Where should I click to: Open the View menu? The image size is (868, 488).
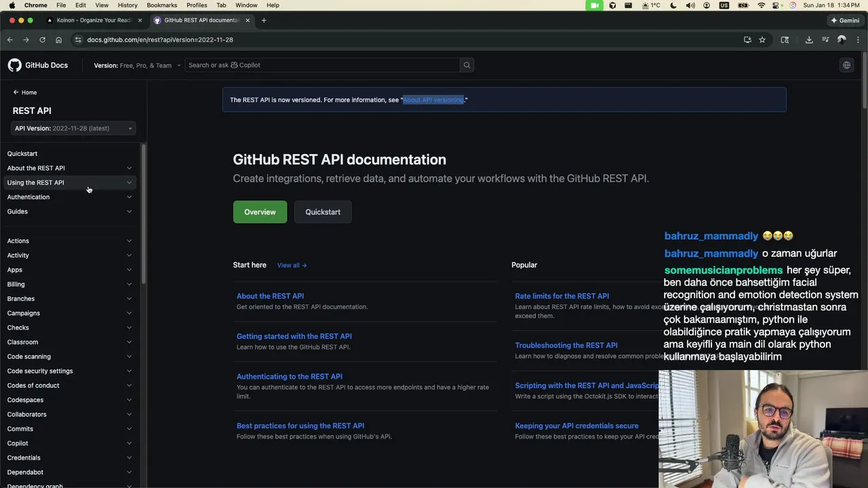102,5
